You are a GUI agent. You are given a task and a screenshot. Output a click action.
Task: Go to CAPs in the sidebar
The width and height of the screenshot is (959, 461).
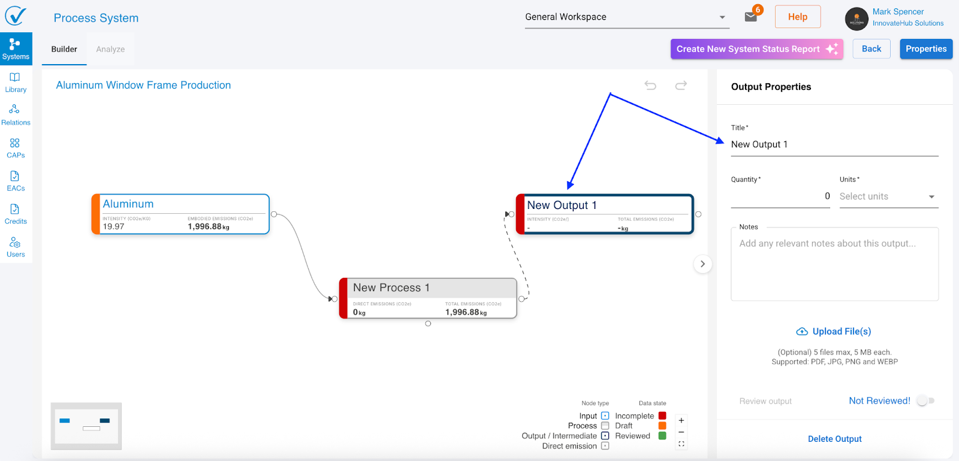pos(16,148)
